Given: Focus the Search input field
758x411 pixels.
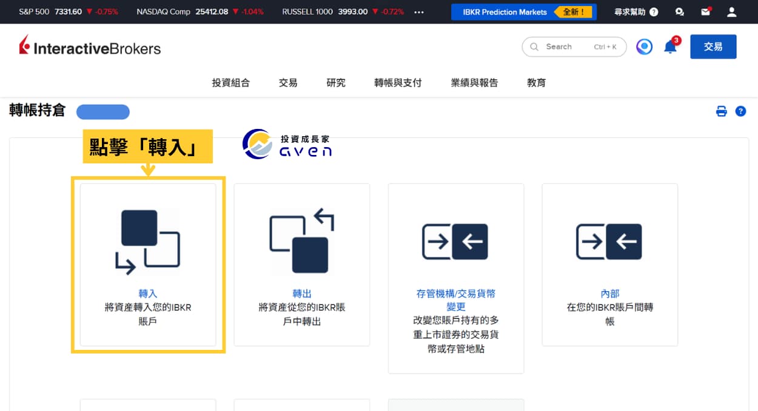Looking at the screenshot, I should click(574, 47).
